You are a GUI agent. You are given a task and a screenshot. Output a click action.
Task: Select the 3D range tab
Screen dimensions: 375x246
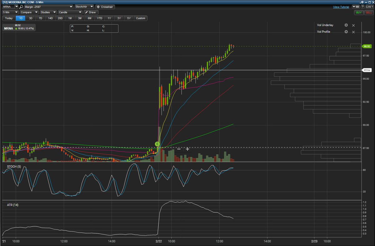[x=31, y=18]
